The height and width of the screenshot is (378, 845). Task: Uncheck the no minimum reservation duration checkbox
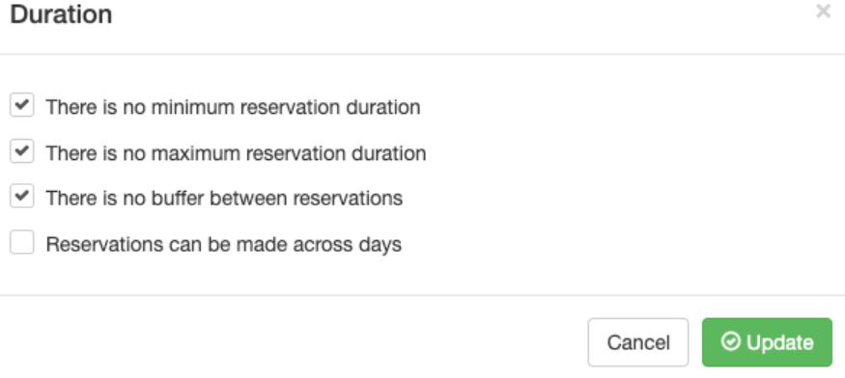click(22, 105)
